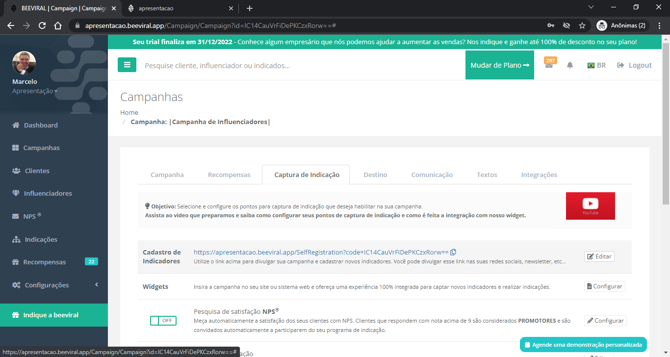Click the Dashboard home icon in sidebar
The width and height of the screenshot is (670, 357).
click(16, 125)
